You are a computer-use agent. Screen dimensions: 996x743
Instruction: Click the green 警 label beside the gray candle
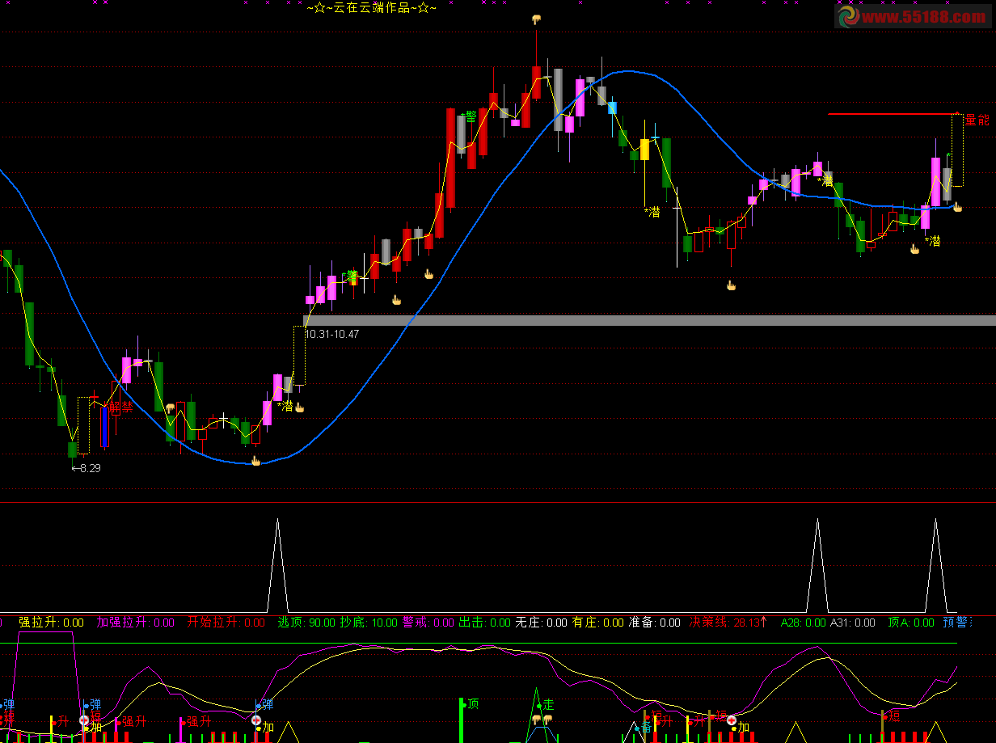point(470,117)
